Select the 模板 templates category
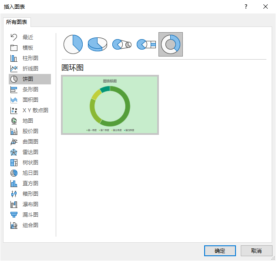The image size is (276, 261). [x=28, y=48]
